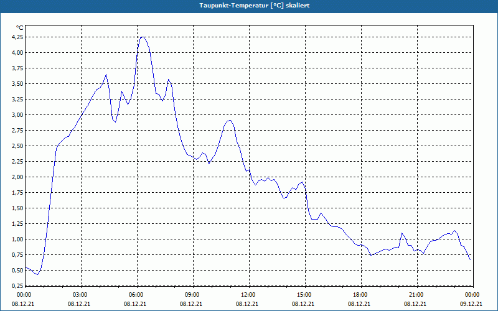The image size is (498, 311).
Task: Pick the '08.12.21' date under 18:00
Action: [359, 304]
